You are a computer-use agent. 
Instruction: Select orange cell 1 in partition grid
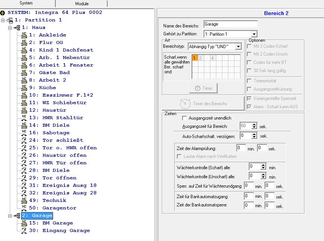[x=195, y=58]
